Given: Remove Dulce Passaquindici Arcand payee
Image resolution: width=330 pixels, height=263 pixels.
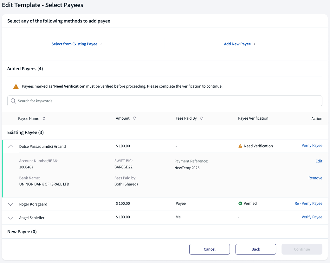Looking at the screenshot, I should pyautogui.click(x=315, y=178).
